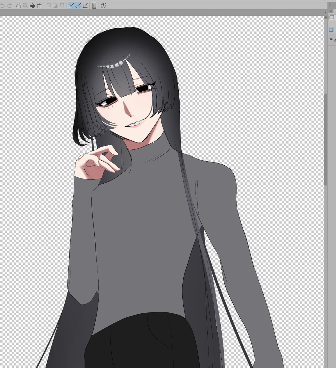Image resolution: width=336 pixels, height=368 pixels.
Task: Expand command bar overflow chevron
Action: (x=326, y=12)
